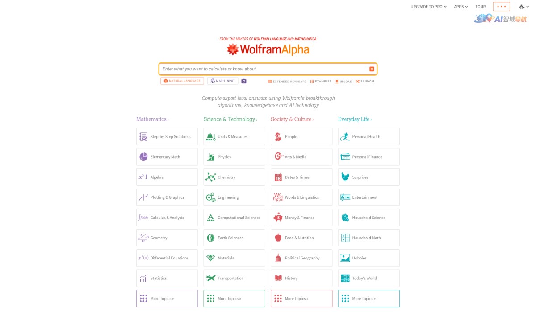Screen dimensions: 536x312
Task: Click the Tour menu item
Action: 480,7
